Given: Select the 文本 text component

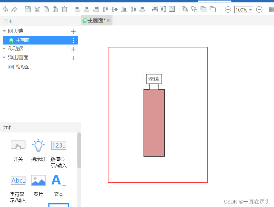Looking at the screenshot, I should [x=58, y=180].
